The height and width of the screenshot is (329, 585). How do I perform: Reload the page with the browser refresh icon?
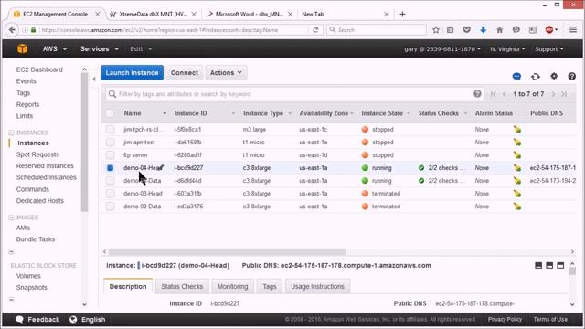(315, 30)
